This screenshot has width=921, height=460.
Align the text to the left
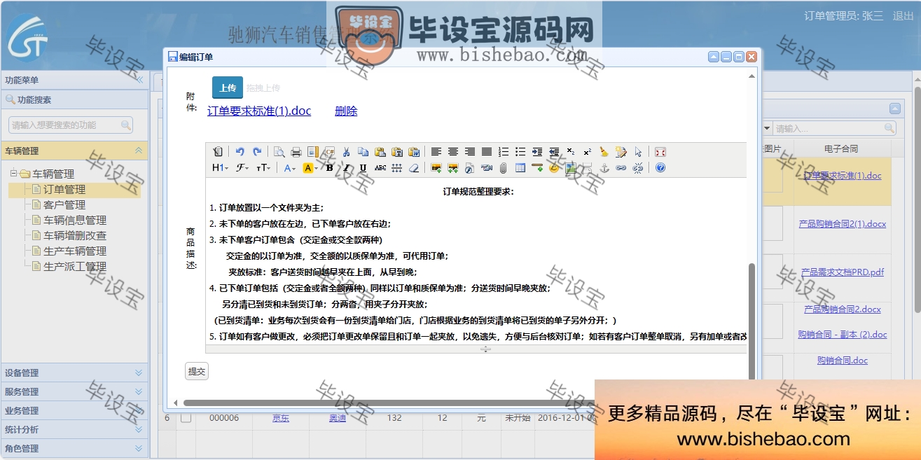[x=436, y=151]
